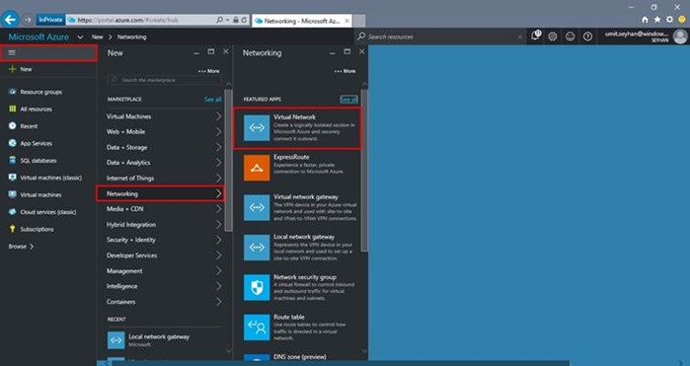The image size is (690, 366).
Task: Open the hamburger menu in the sidebar
Action: (x=12, y=53)
